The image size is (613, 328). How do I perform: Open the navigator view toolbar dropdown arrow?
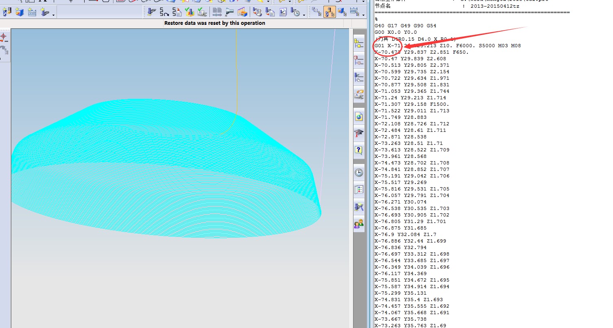pyautogui.click(x=363, y=15)
